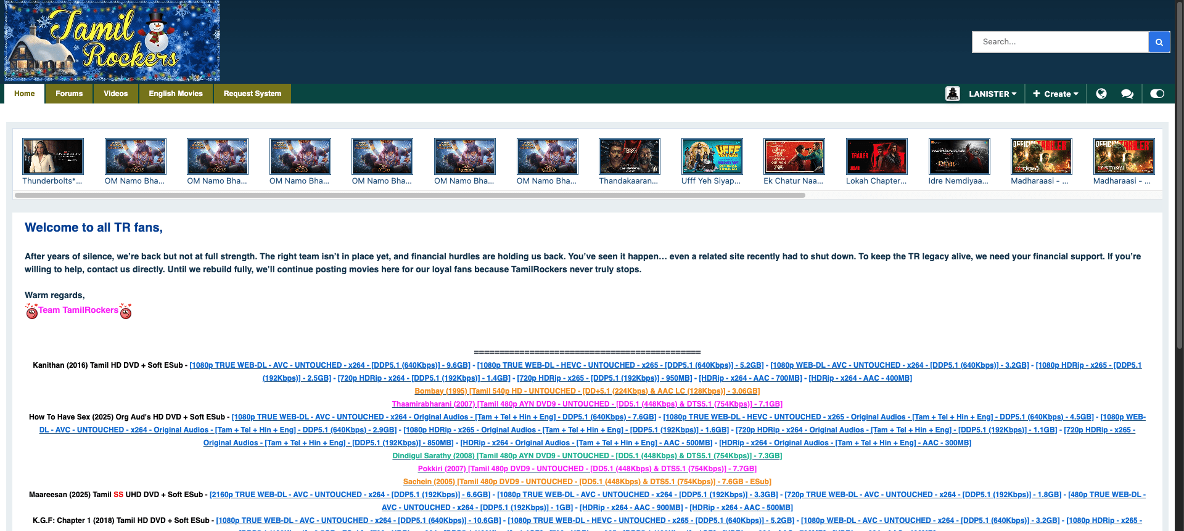Click the Lokah Chapter... title link
Image resolution: width=1184 pixels, height=531 pixels.
pyautogui.click(x=876, y=181)
